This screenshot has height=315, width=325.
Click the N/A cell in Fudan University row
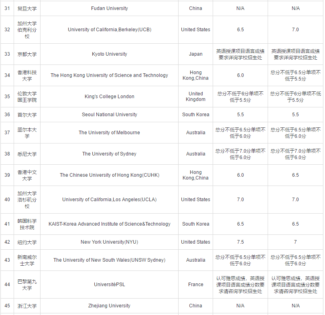pyautogui.click(x=240, y=8)
